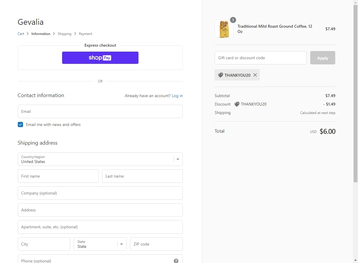Screen dimensions: 358x263
Task: Focus the Apartment, suite, etc. field
Action: click(x=100, y=227)
